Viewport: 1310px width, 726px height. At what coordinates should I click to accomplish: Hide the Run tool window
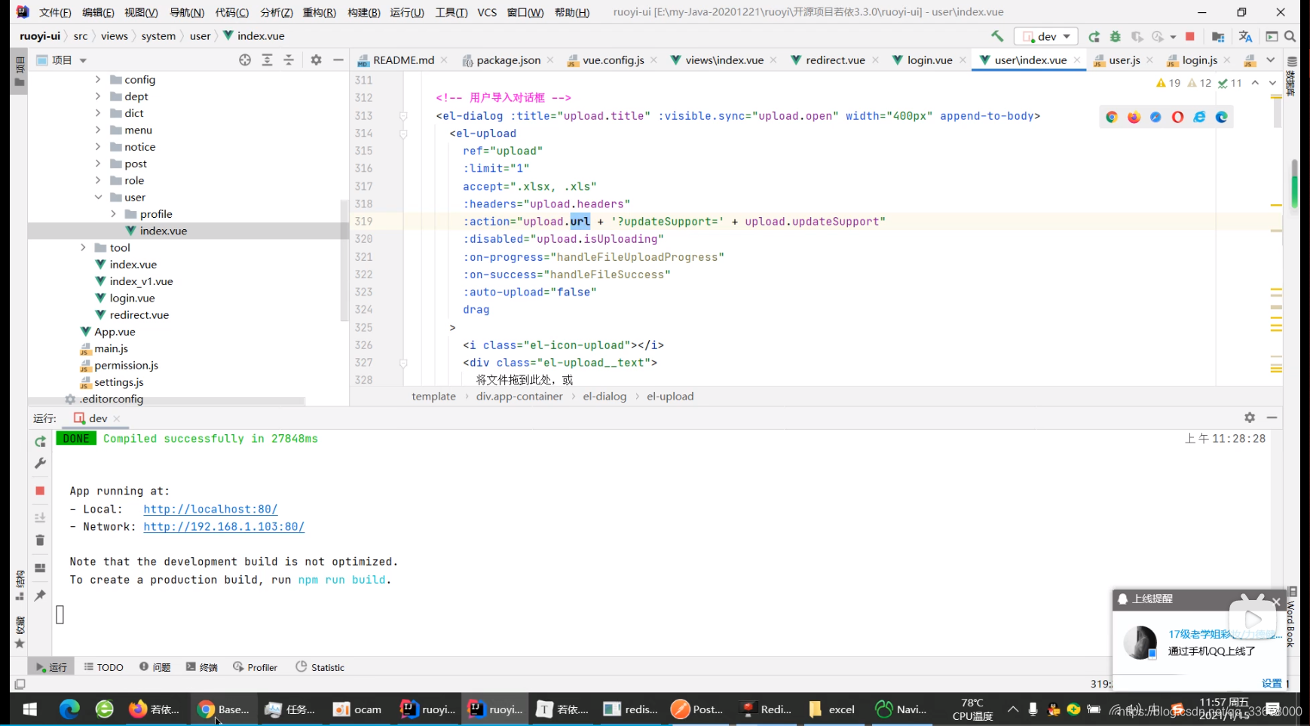[x=1272, y=418]
